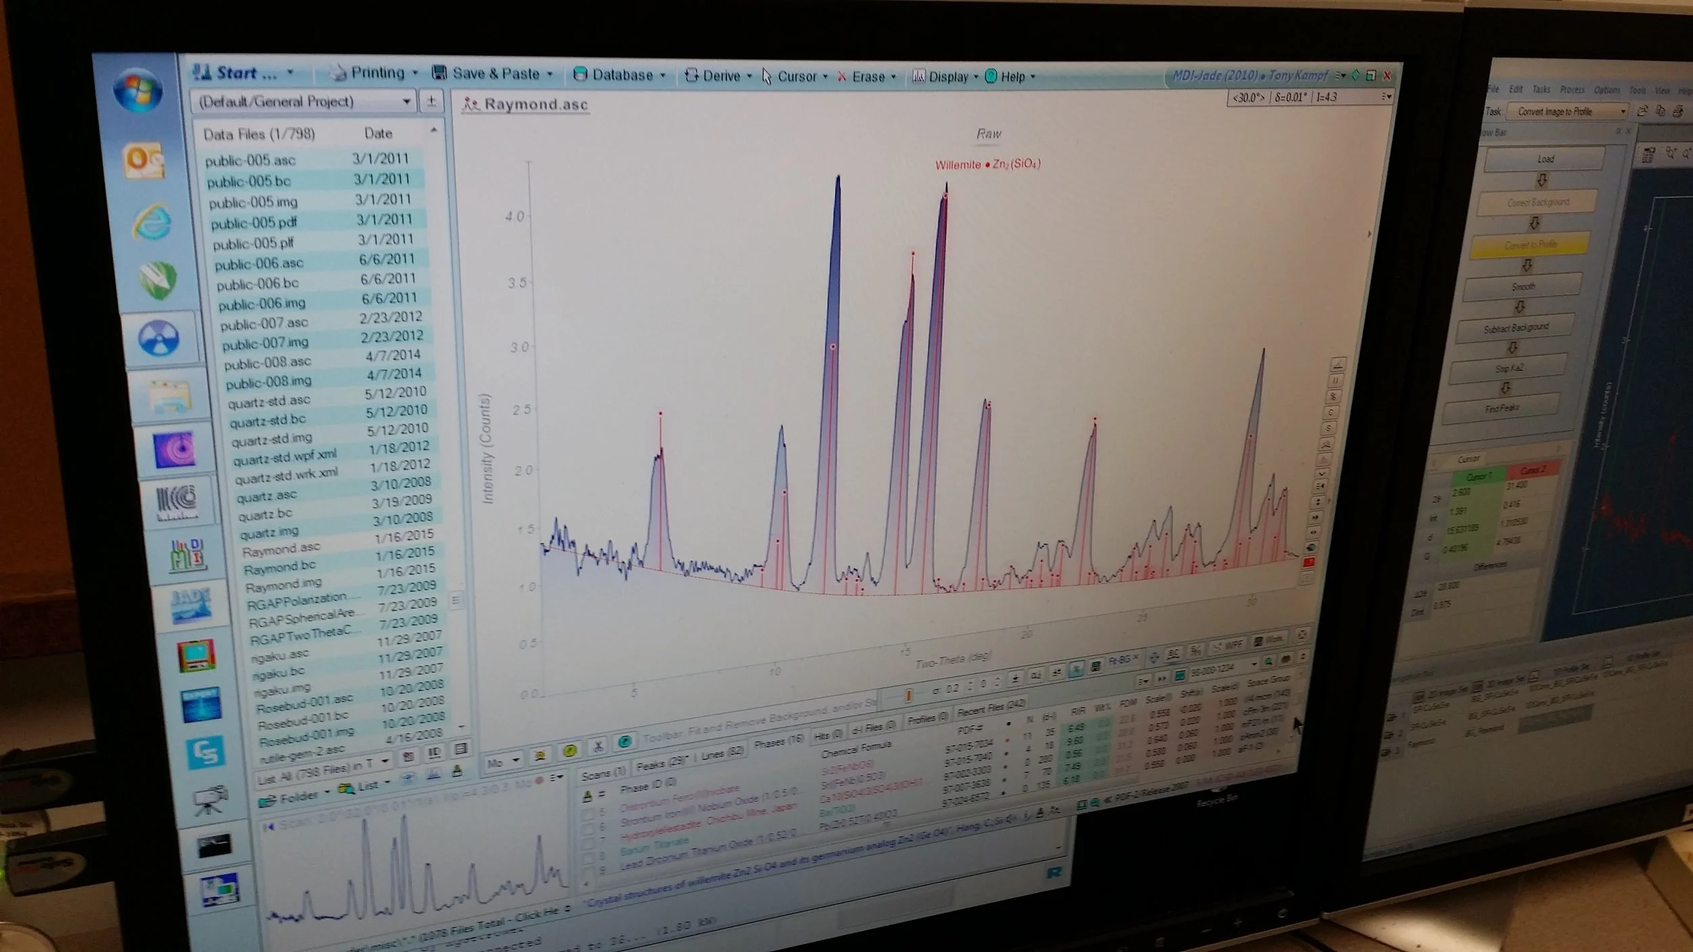Click the WPF button below the plot
The height and width of the screenshot is (952, 1693).
1228,645
